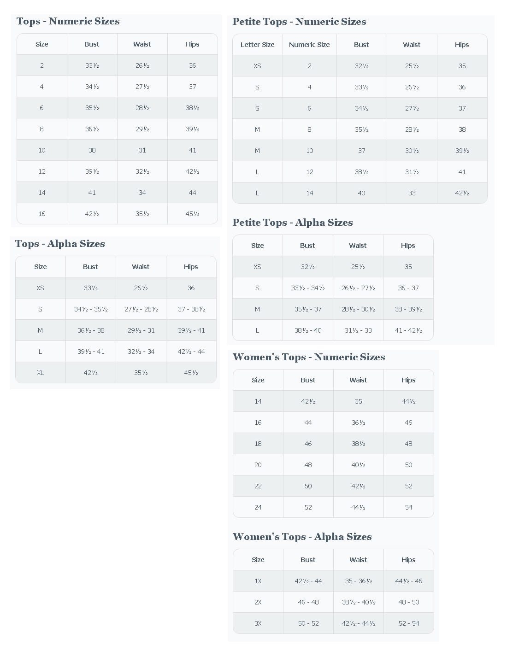Click the 2X size cell
The width and height of the screenshot is (507, 645).
258,602
